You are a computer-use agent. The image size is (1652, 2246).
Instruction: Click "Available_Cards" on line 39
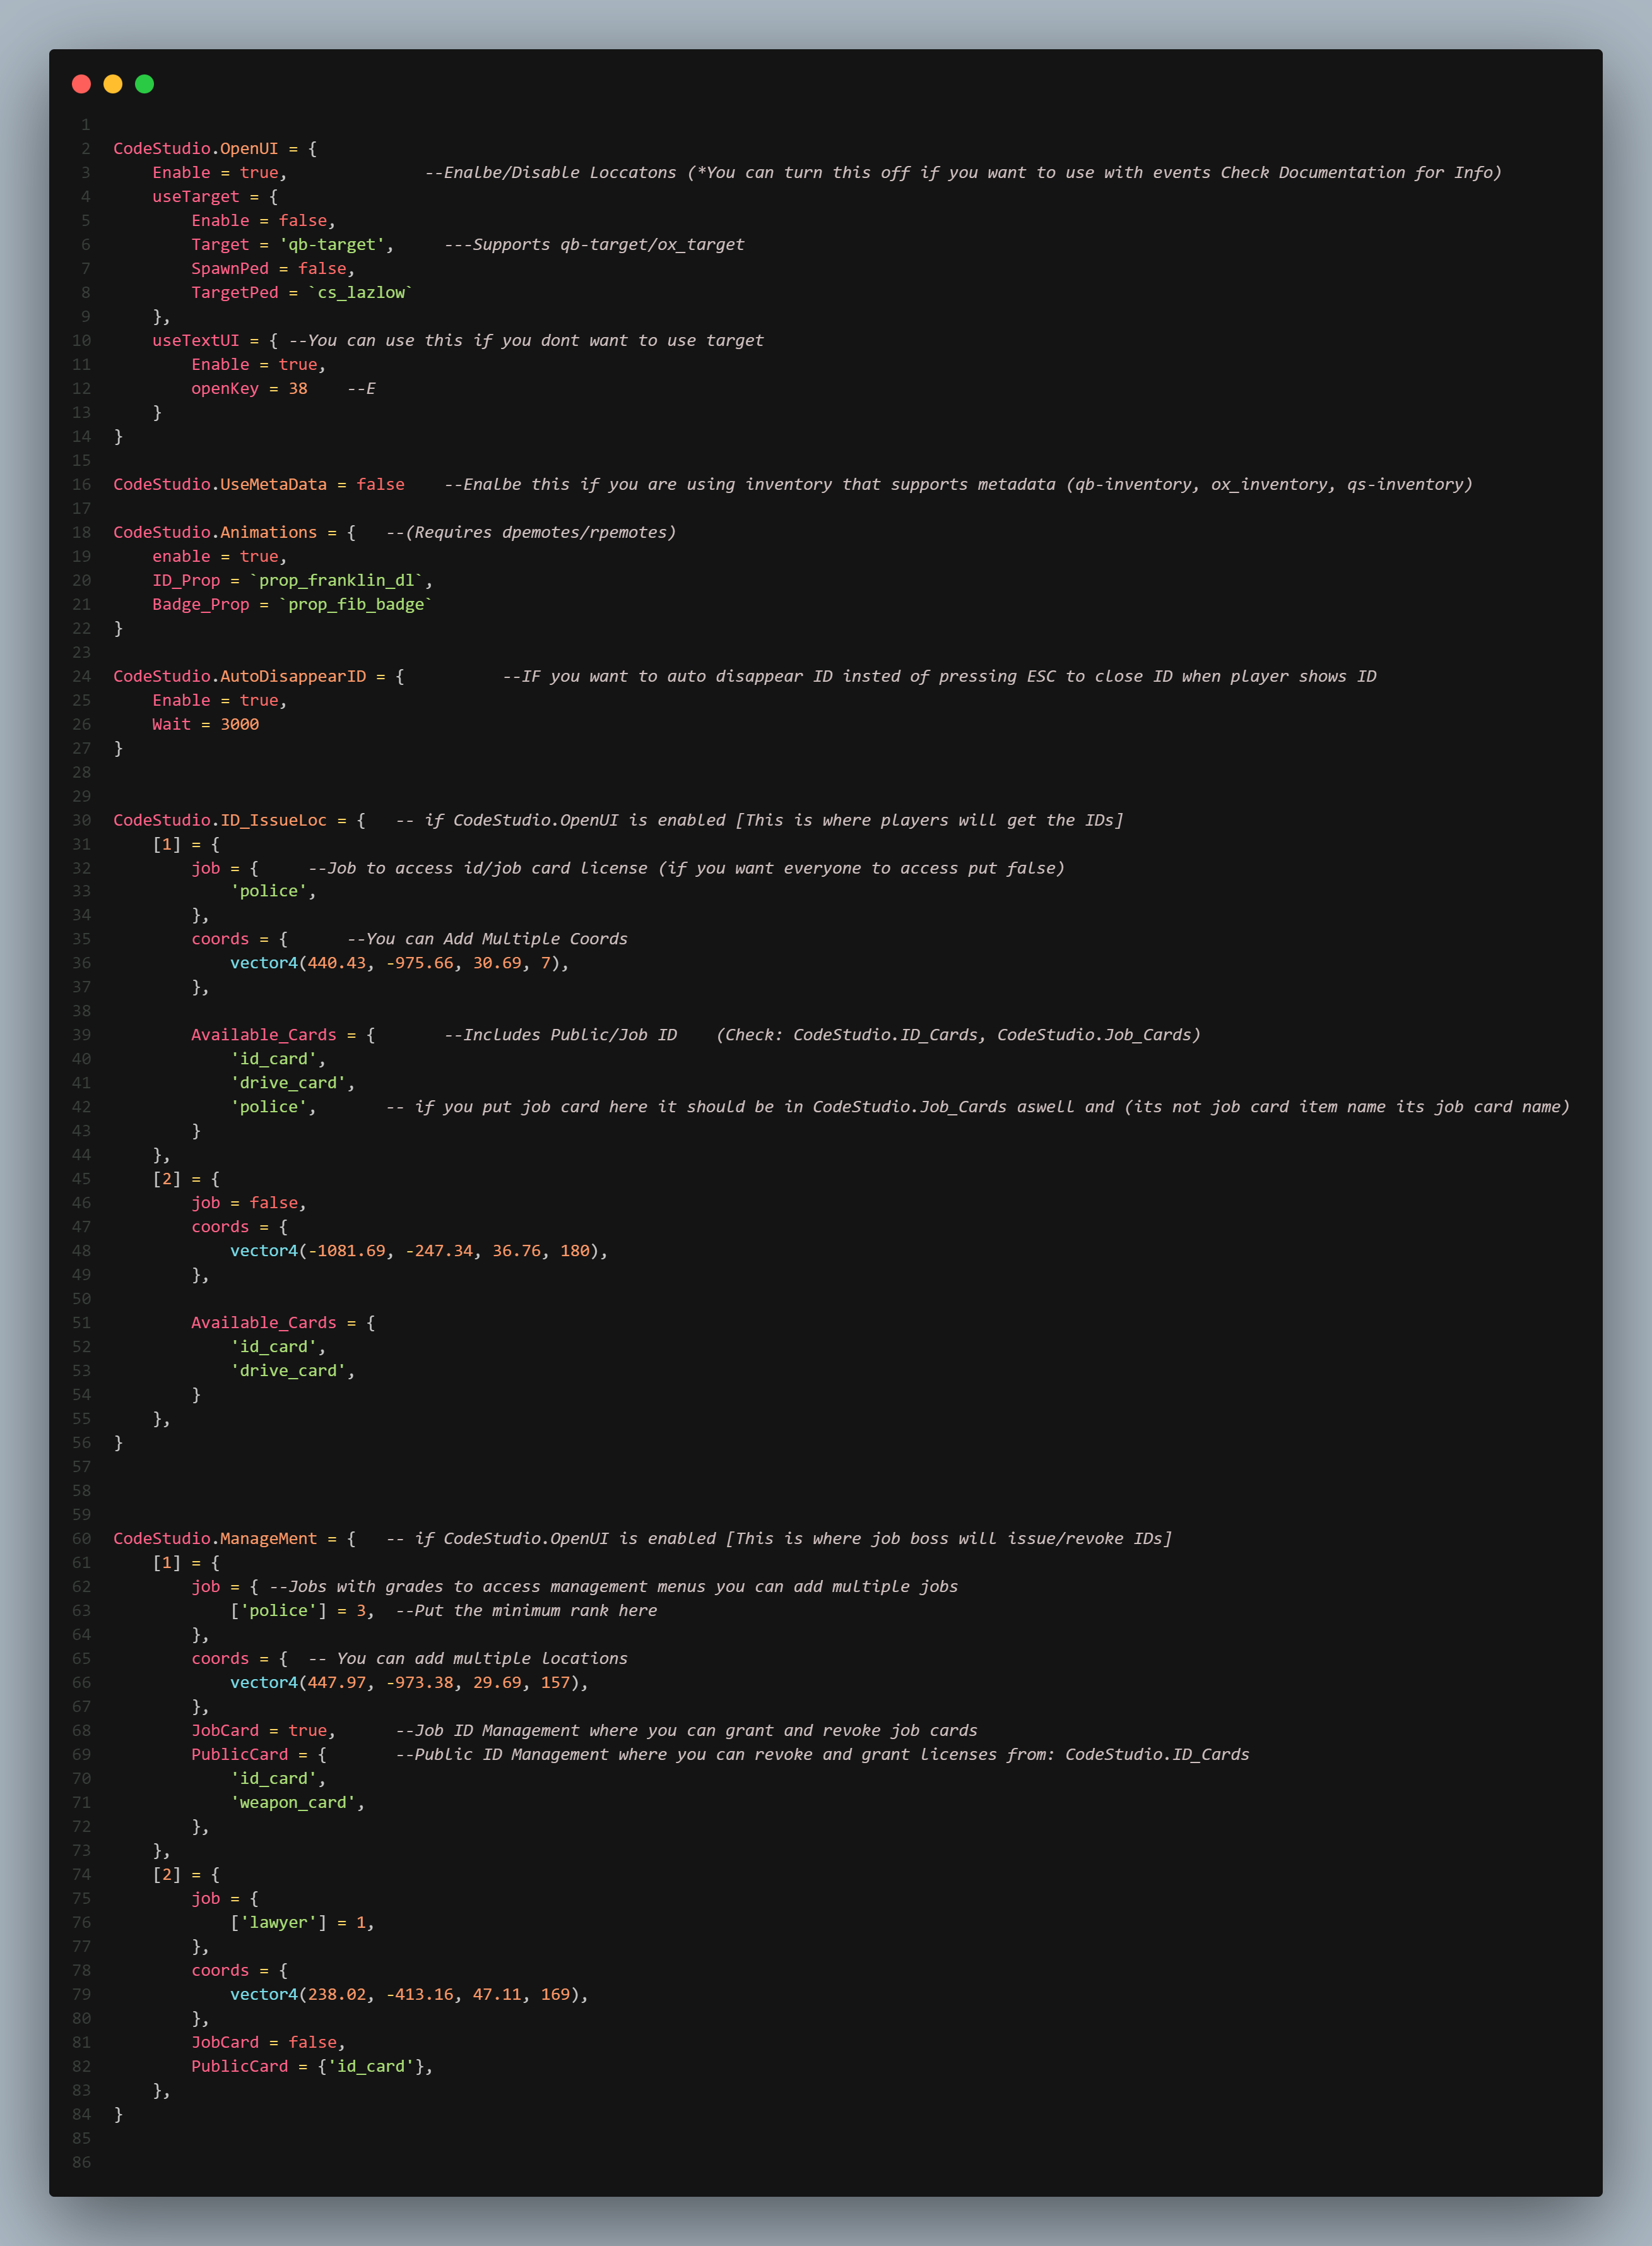[264, 1035]
